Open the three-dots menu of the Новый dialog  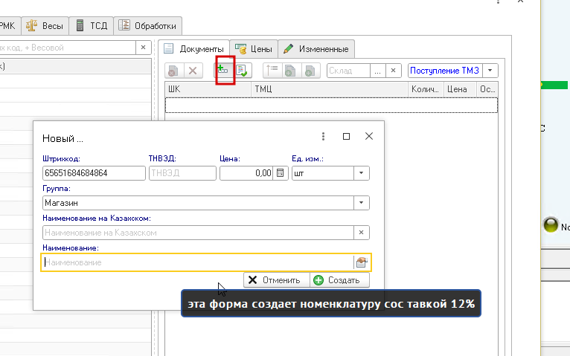tap(323, 136)
